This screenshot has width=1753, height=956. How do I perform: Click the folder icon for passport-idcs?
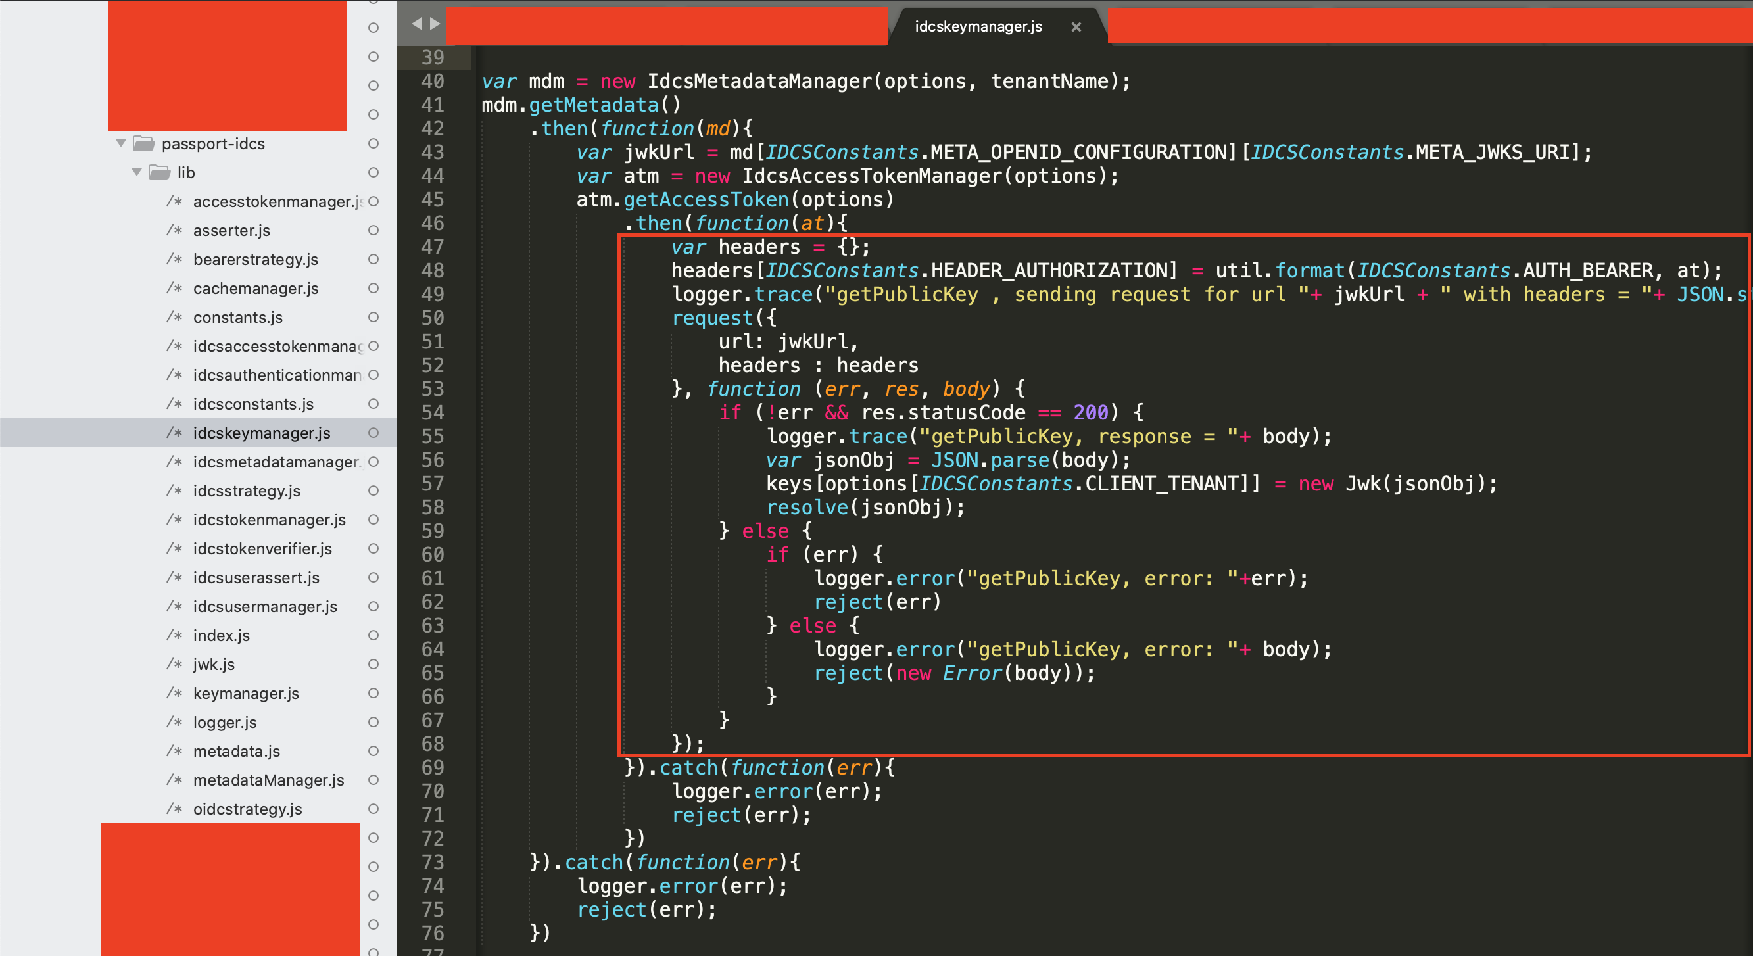143,143
